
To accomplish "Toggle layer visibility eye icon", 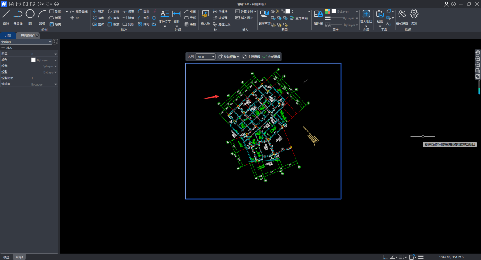I will coord(273,11).
